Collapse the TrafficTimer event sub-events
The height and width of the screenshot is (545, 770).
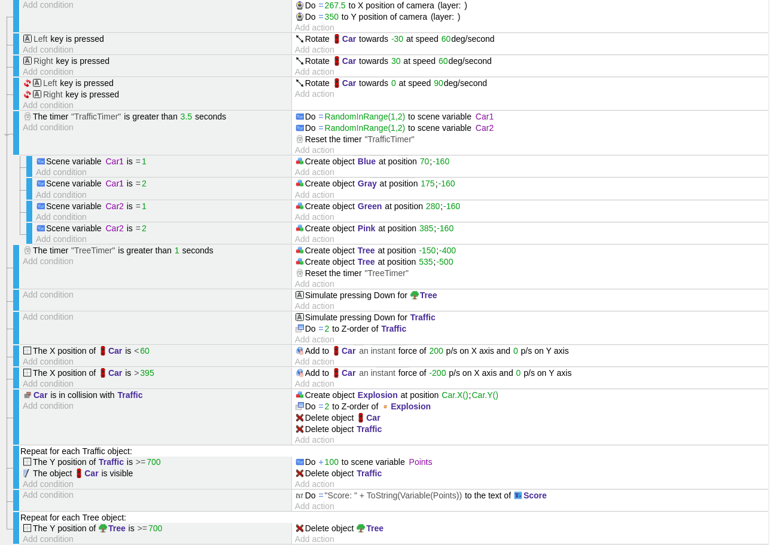(7, 136)
